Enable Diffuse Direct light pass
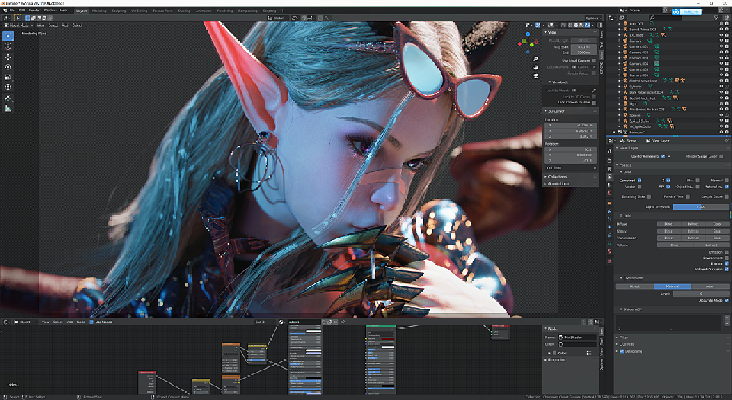This screenshot has width=732, height=400. click(x=669, y=224)
